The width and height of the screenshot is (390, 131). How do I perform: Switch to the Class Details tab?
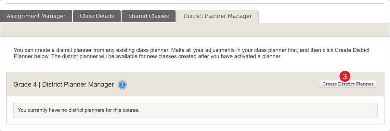(x=97, y=16)
